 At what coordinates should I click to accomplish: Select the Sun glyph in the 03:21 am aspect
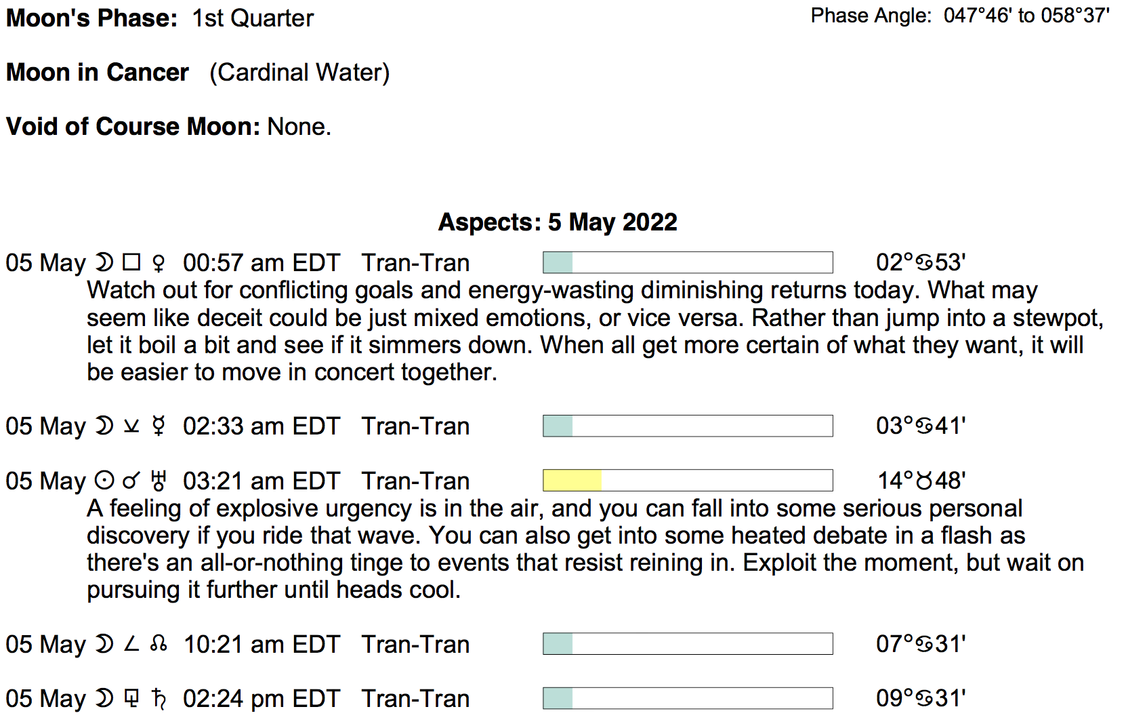click(104, 481)
